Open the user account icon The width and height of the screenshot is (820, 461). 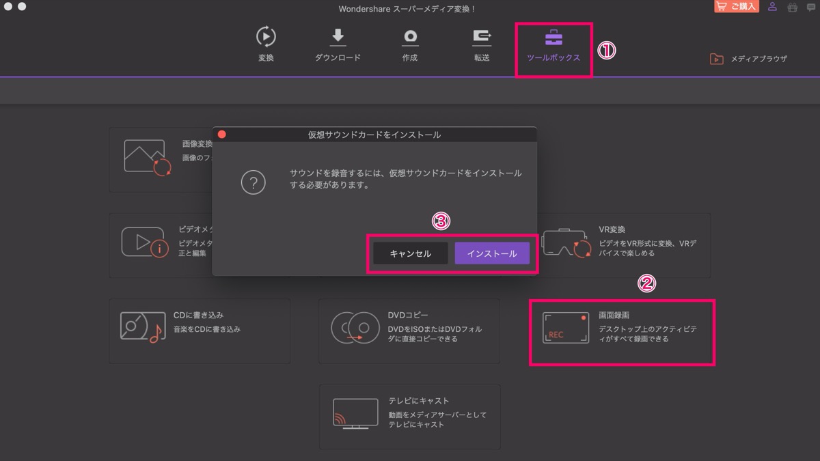772,7
